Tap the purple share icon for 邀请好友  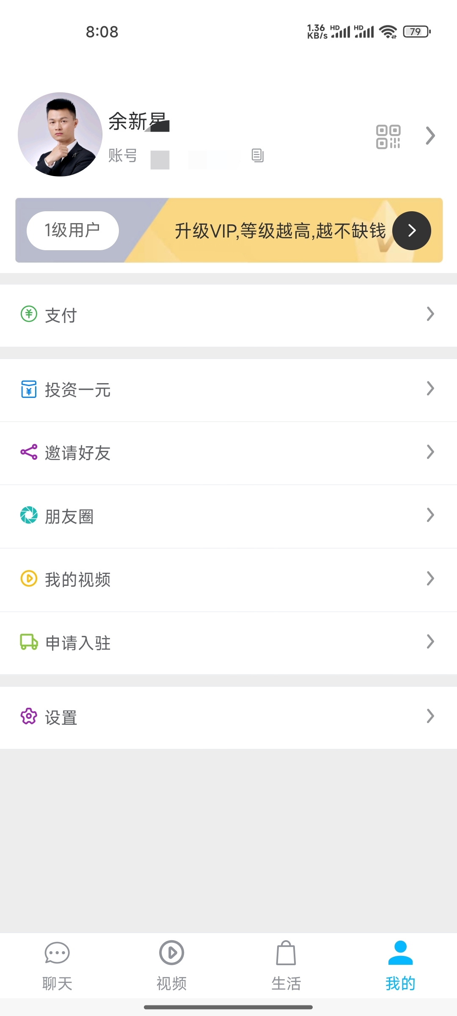[x=29, y=452]
